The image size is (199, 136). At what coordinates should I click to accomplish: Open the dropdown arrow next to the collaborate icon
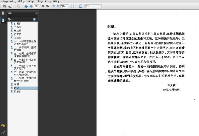pyautogui.click(x=13, y=6)
